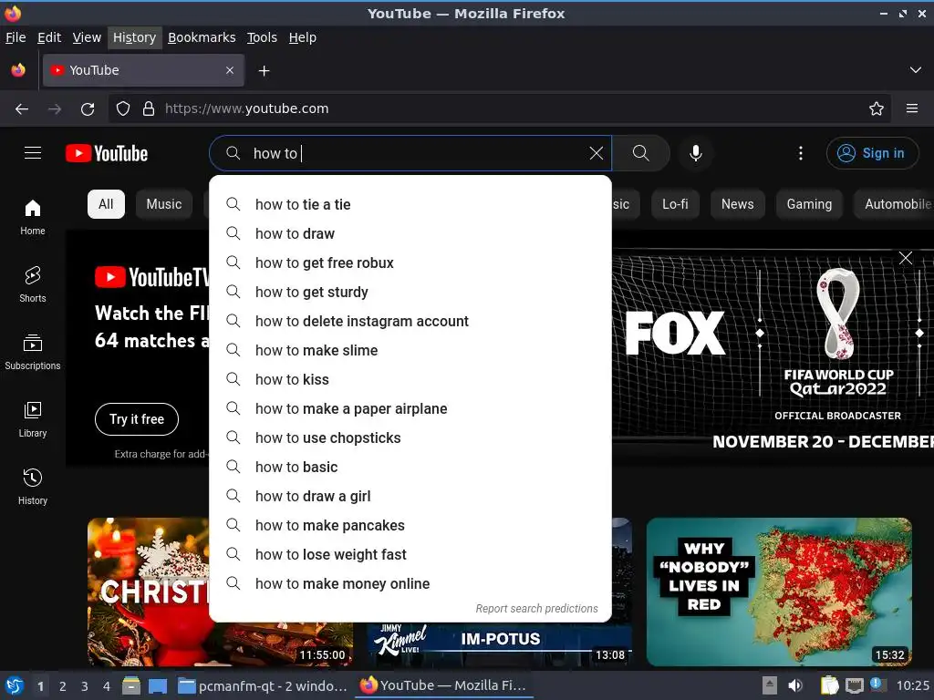
Task: Adjust volume from system tray speaker
Action: point(795,685)
